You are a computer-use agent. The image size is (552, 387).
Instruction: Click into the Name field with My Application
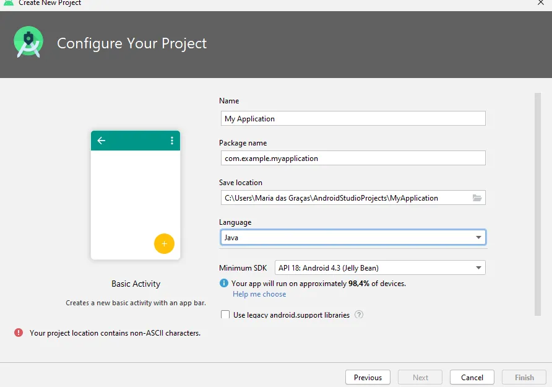pyautogui.click(x=352, y=118)
